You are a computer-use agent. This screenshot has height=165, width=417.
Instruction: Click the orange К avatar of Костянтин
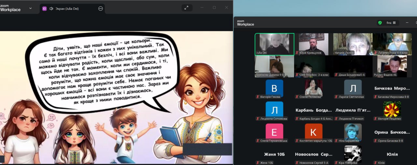313,132
